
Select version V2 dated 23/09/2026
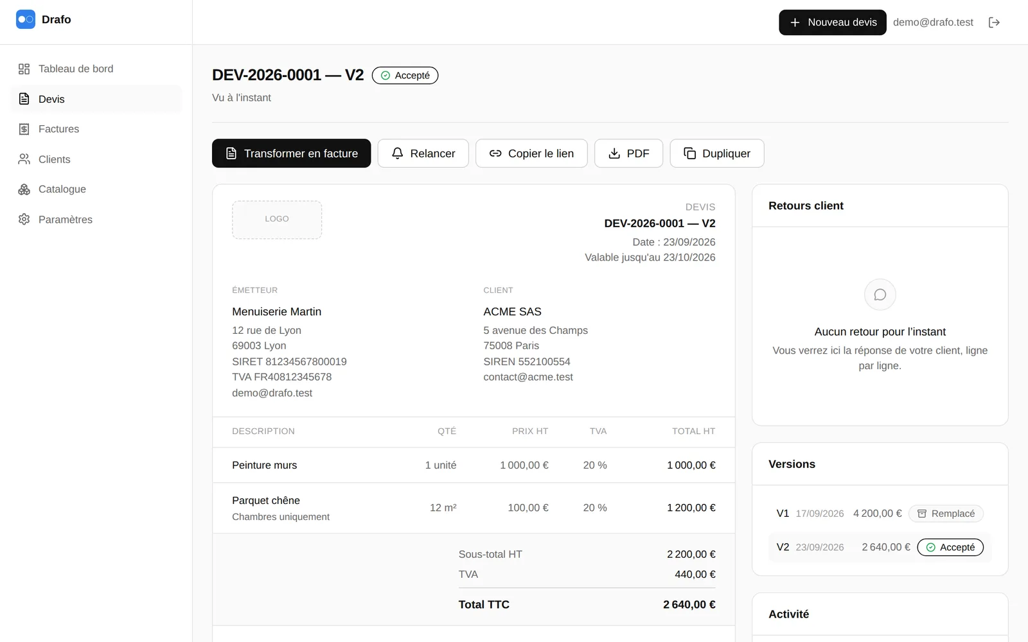tap(880, 548)
